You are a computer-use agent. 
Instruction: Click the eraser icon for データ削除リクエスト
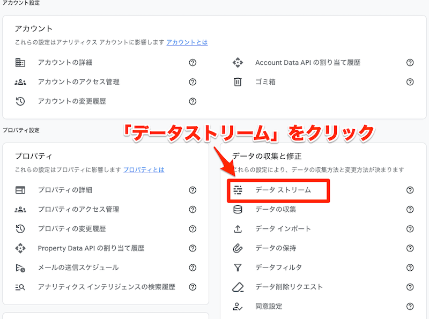click(x=238, y=287)
